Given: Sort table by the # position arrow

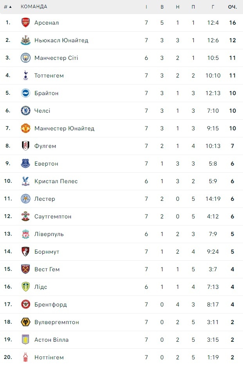Looking at the screenshot, I should [8, 7].
